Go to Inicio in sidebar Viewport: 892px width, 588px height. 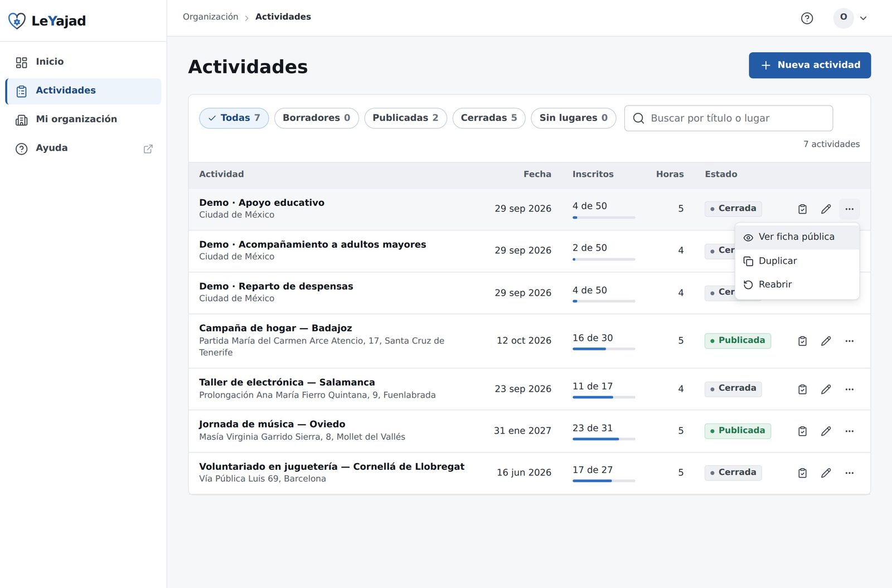click(84, 62)
